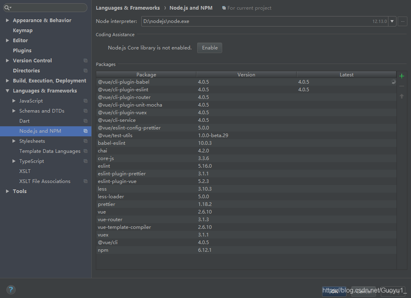
Task: Select XSLT File Associations item
Action: tap(45, 181)
